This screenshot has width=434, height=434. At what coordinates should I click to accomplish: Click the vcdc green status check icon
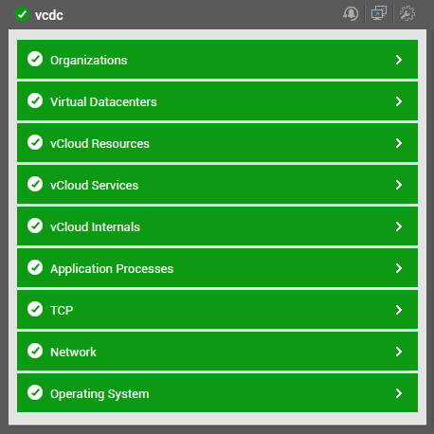(22, 14)
